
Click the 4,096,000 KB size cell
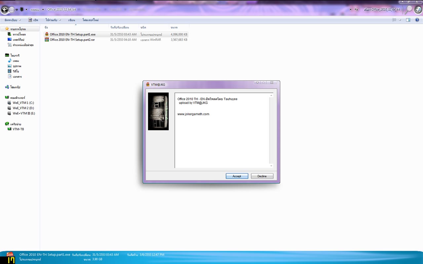click(179, 34)
